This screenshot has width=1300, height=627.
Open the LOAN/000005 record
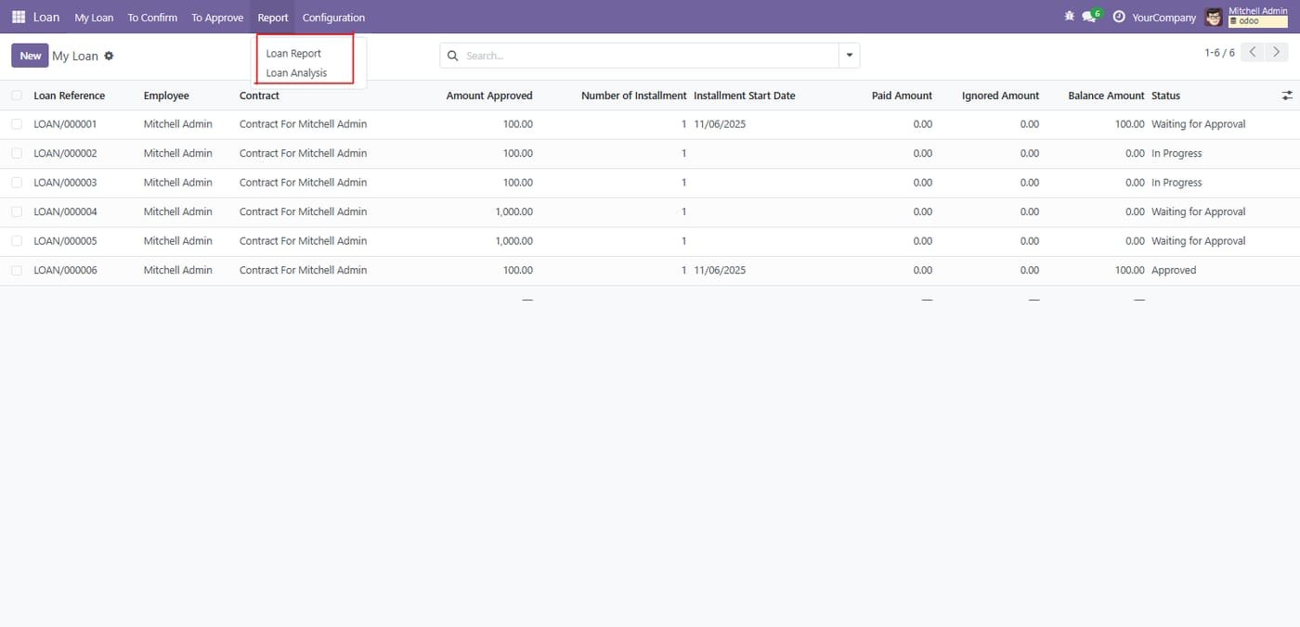pyautogui.click(x=65, y=241)
